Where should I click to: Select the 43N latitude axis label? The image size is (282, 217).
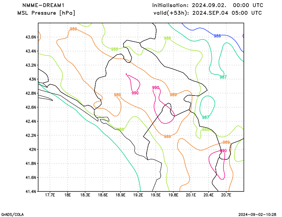32,79
